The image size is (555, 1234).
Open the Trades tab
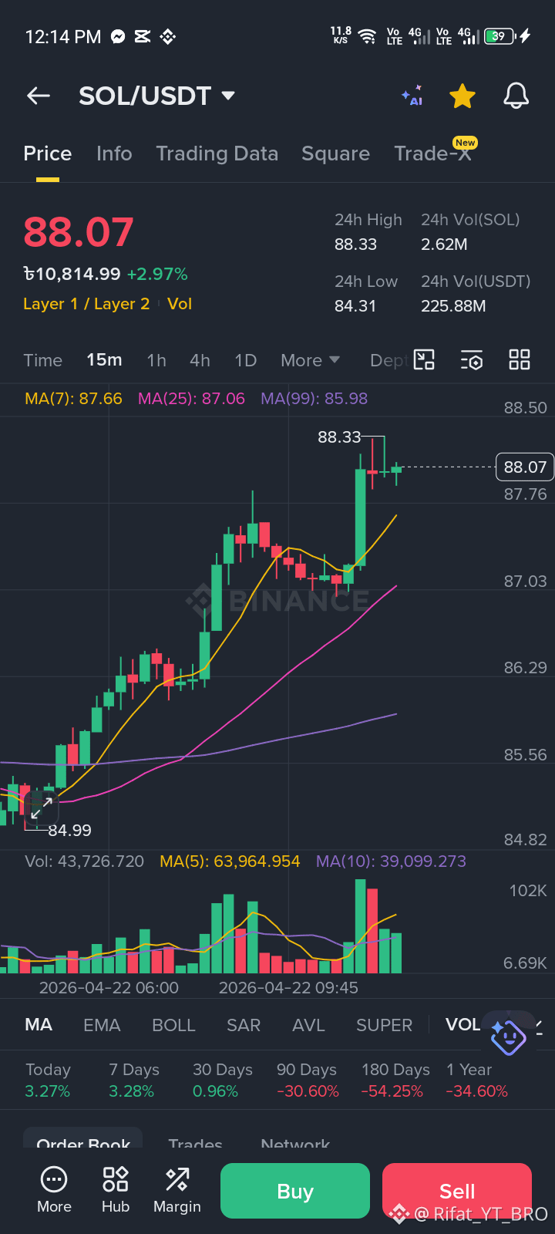point(195,1143)
